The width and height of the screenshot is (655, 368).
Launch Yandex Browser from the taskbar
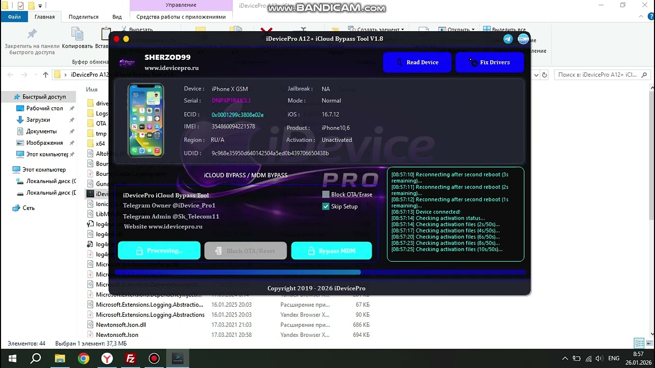(x=107, y=358)
